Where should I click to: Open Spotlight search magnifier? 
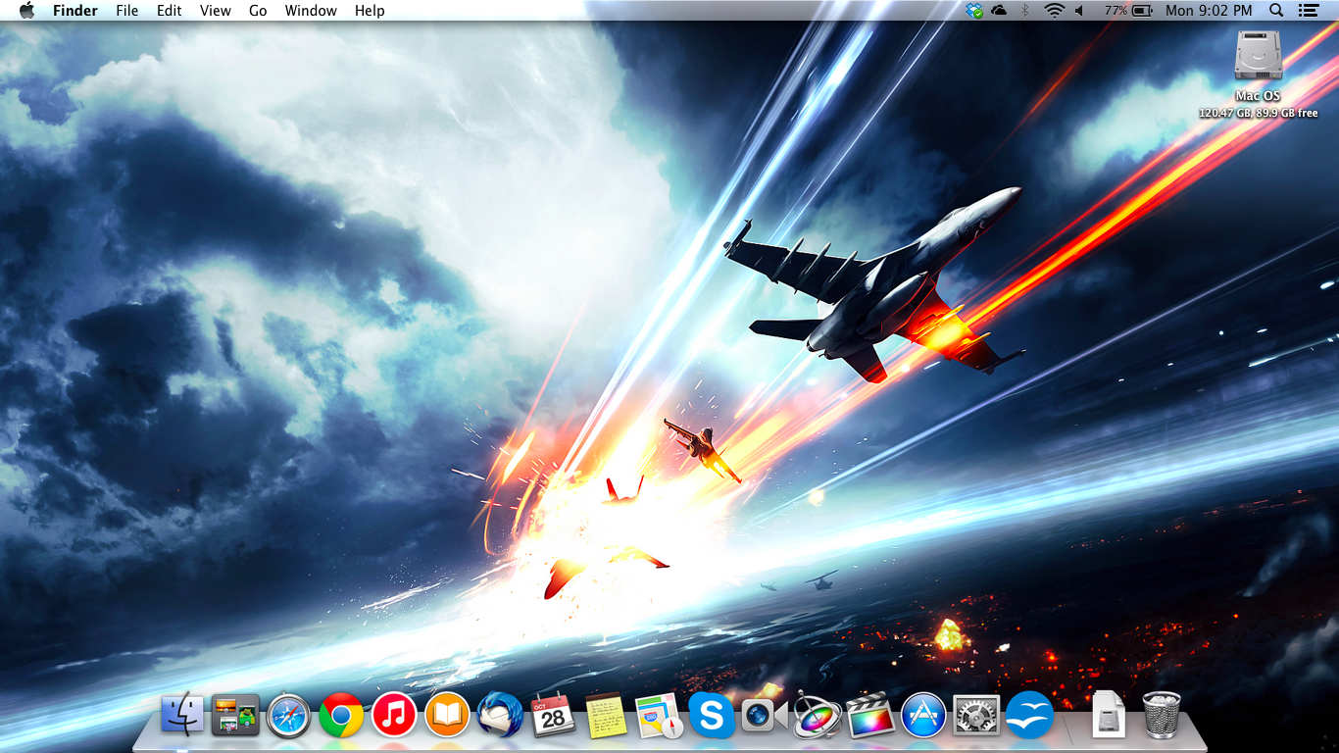1276,11
